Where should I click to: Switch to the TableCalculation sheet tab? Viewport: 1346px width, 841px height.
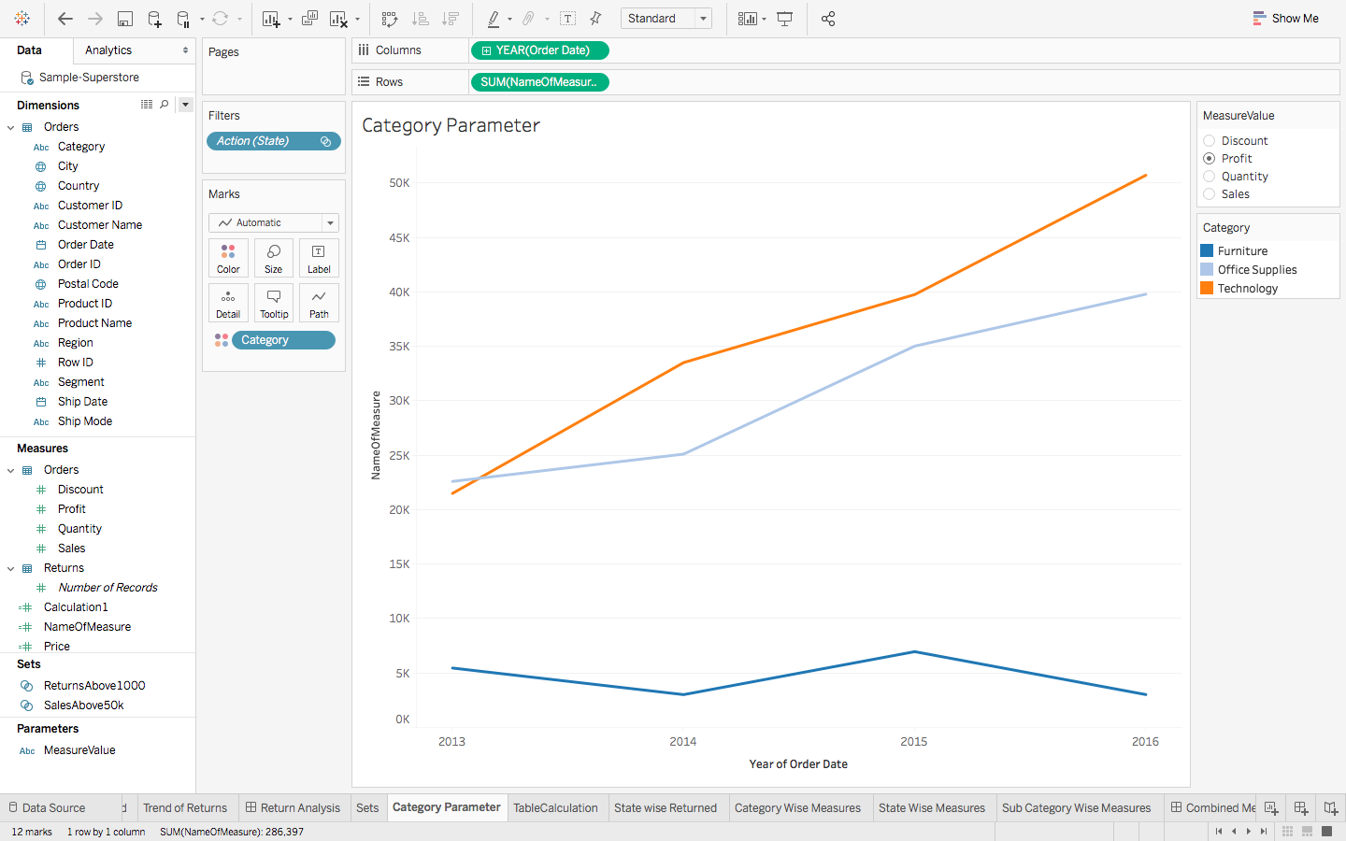[x=555, y=808]
